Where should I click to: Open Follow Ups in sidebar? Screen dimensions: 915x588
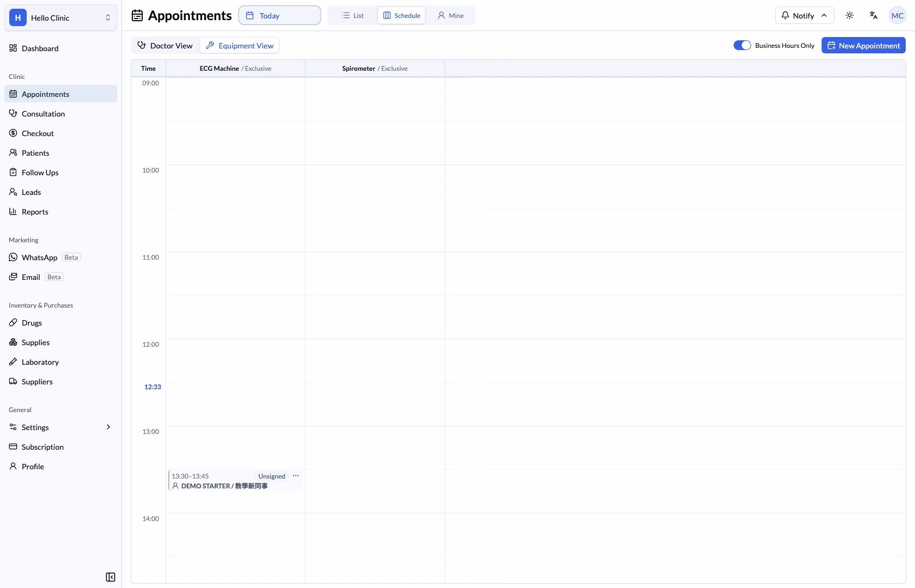point(60,173)
